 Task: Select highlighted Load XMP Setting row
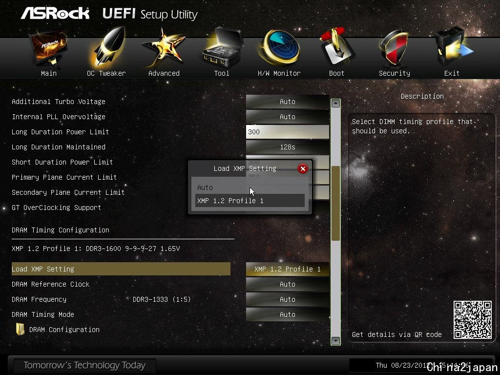121,269
